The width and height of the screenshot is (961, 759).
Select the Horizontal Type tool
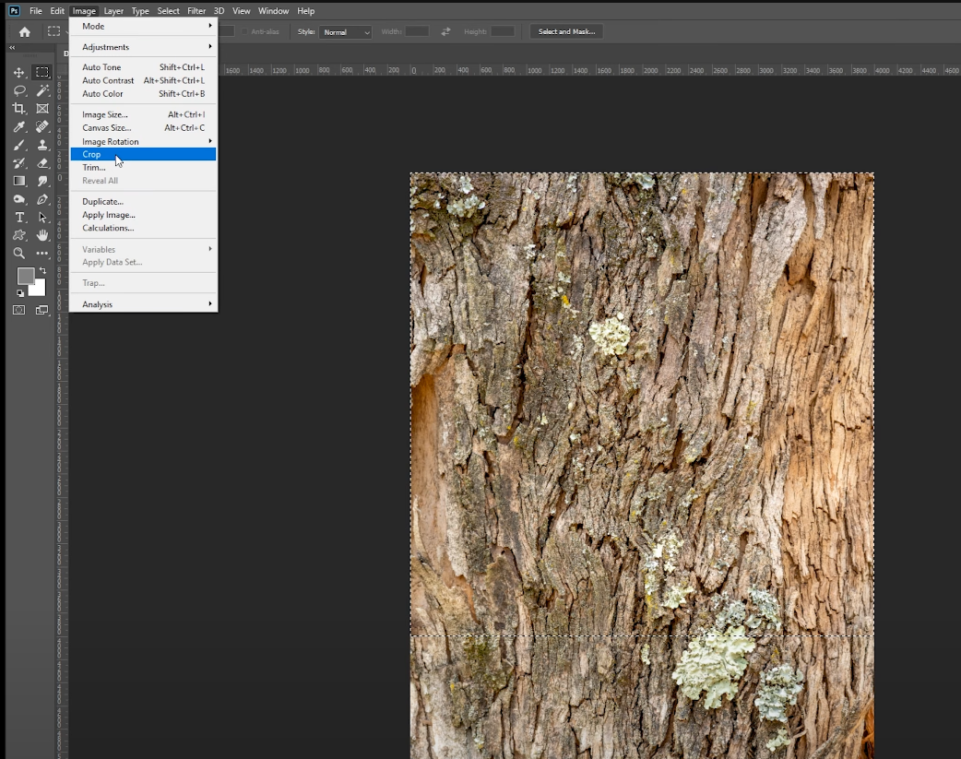tap(18, 218)
